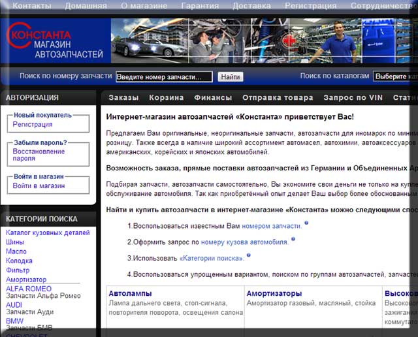Open the catalog search dropdown
Screen dimensions: 418x337
[394, 76]
